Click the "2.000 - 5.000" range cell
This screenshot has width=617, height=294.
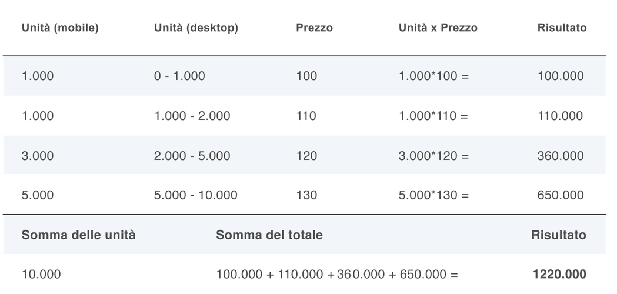pyautogui.click(x=192, y=156)
